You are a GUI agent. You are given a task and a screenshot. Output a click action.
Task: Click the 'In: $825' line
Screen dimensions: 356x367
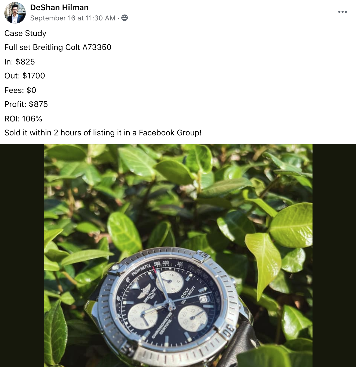[20, 62]
